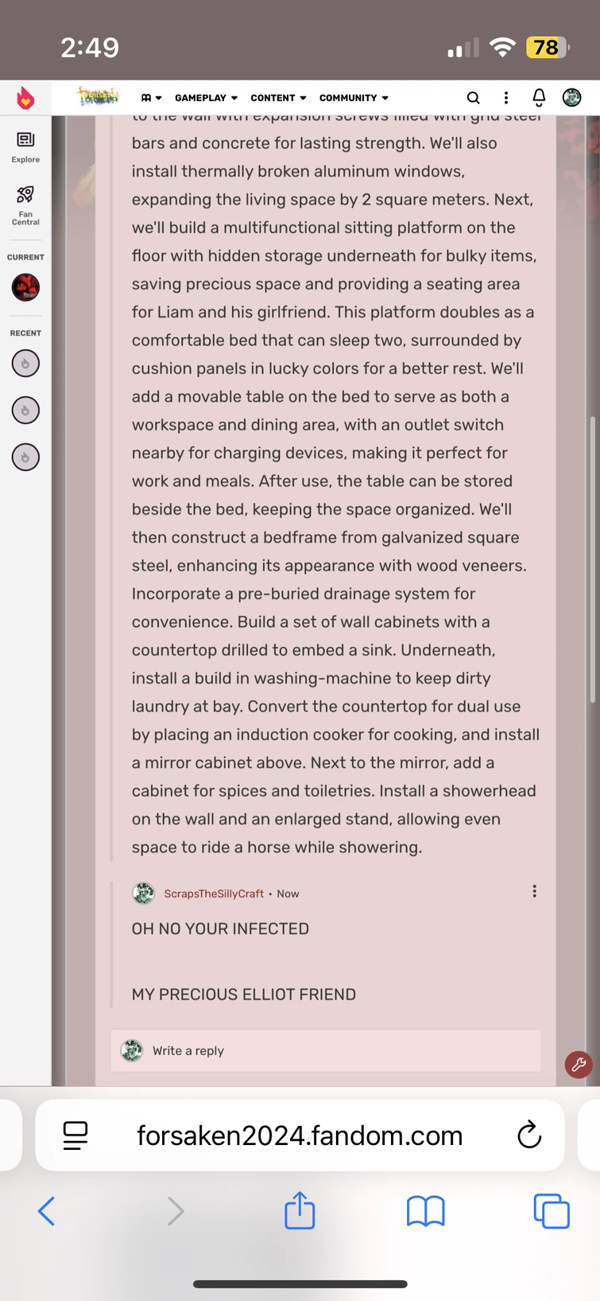Open the user profile avatar menu
Image resolution: width=600 pixels, height=1301 pixels.
click(x=571, y=98)
